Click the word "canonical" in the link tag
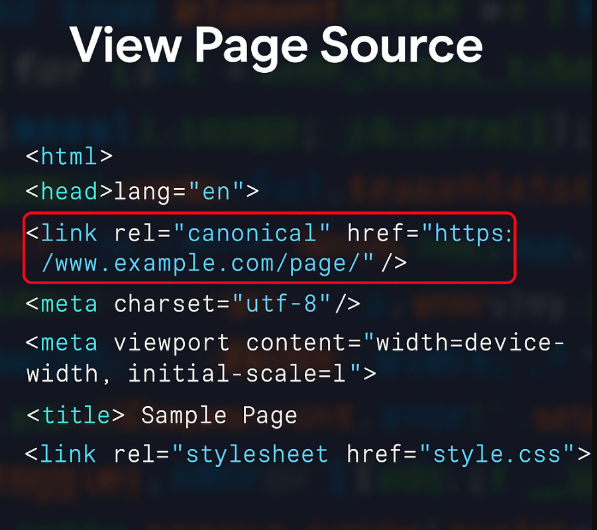 tap(251, 233)
